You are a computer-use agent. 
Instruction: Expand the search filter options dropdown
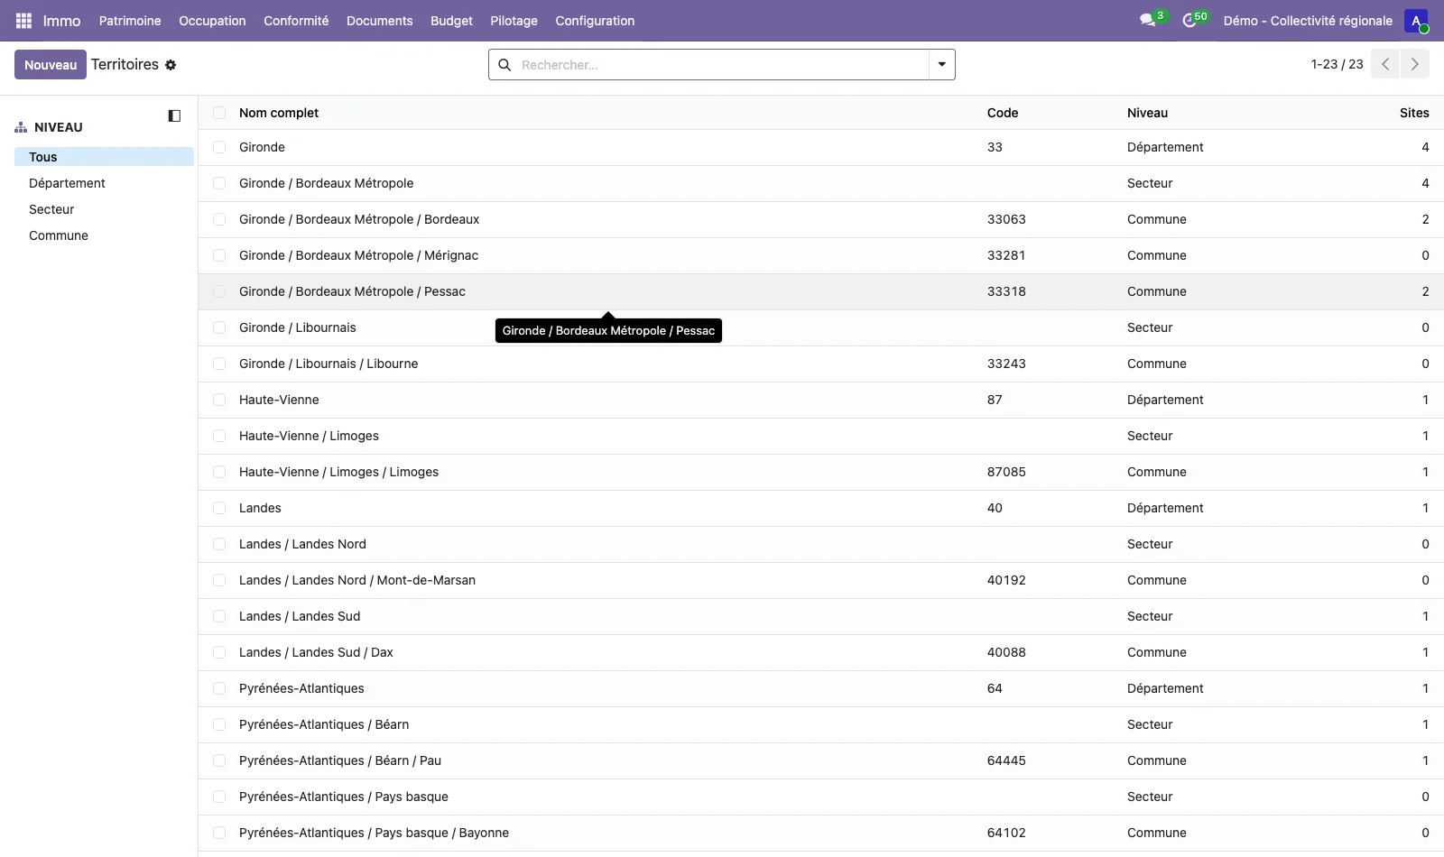click(941, 65)
